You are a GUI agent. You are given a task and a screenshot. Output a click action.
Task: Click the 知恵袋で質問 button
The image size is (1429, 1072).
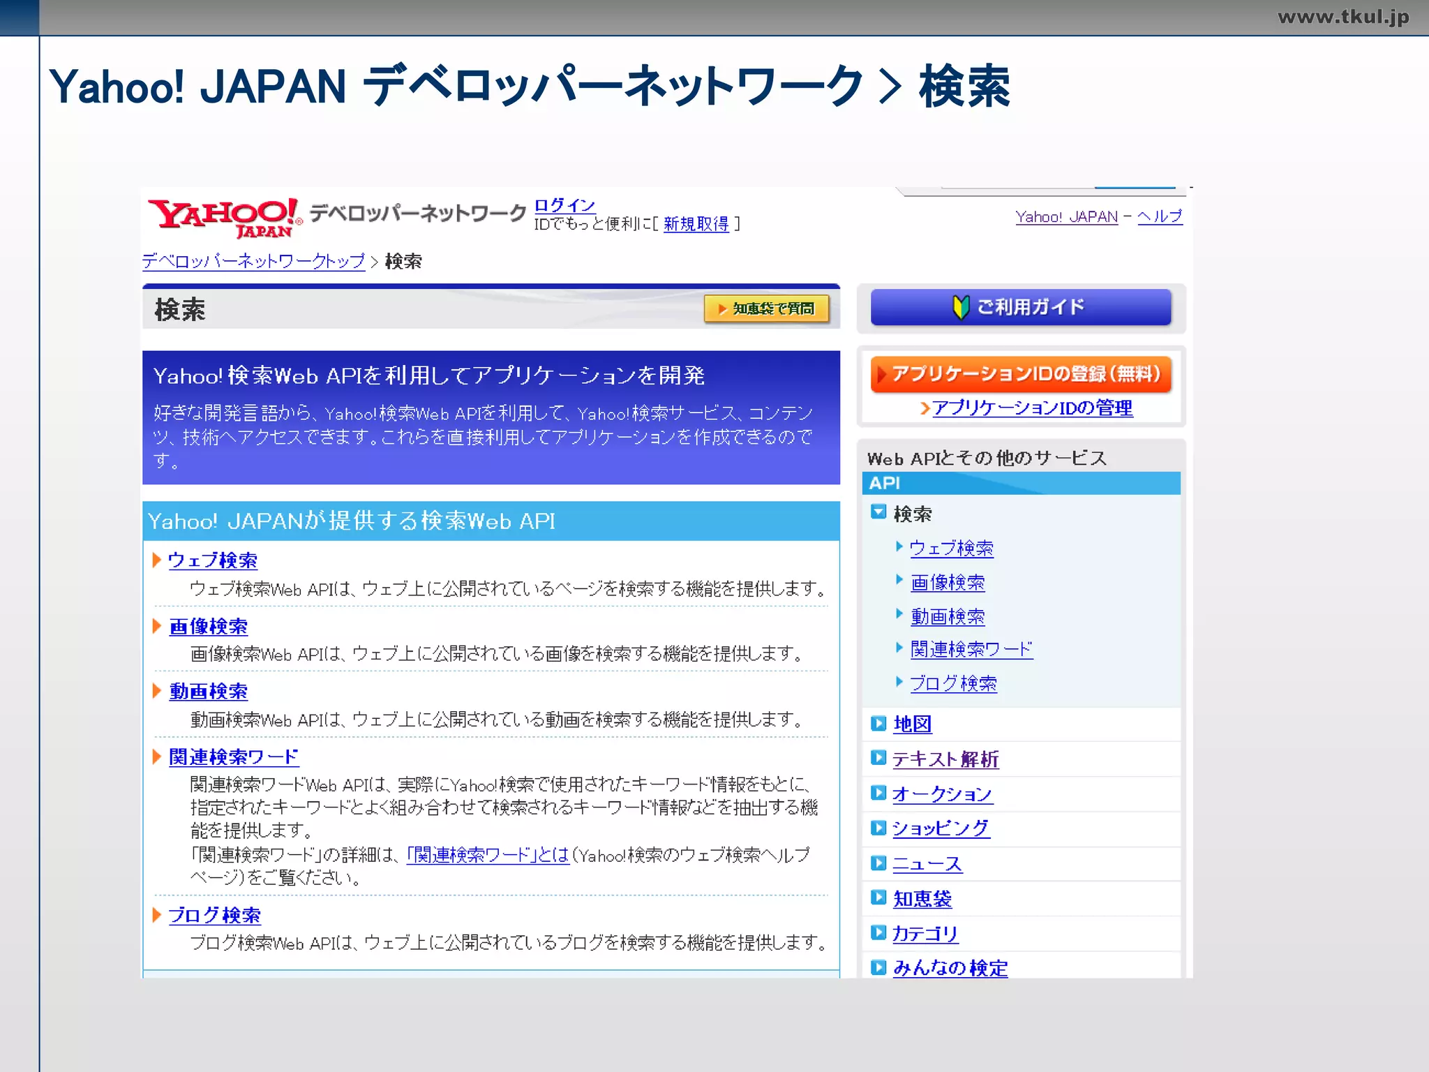[x=766, y=308]
